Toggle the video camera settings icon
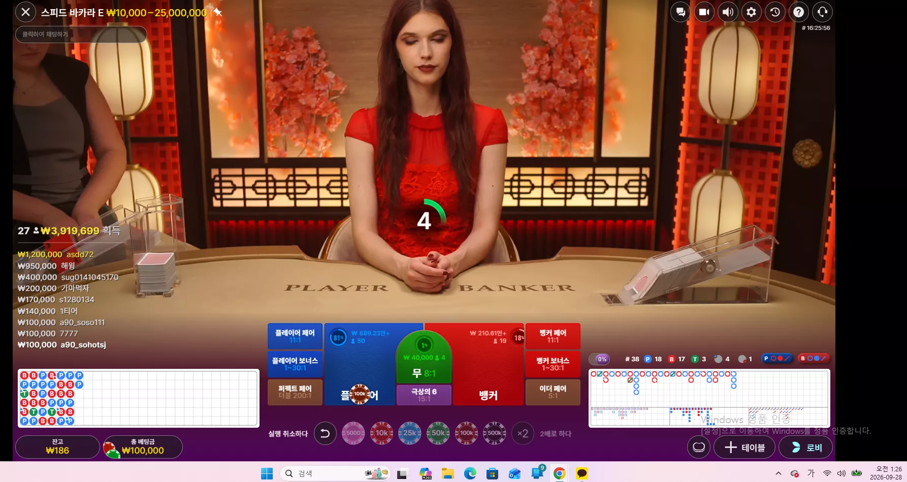 (704, 12)
